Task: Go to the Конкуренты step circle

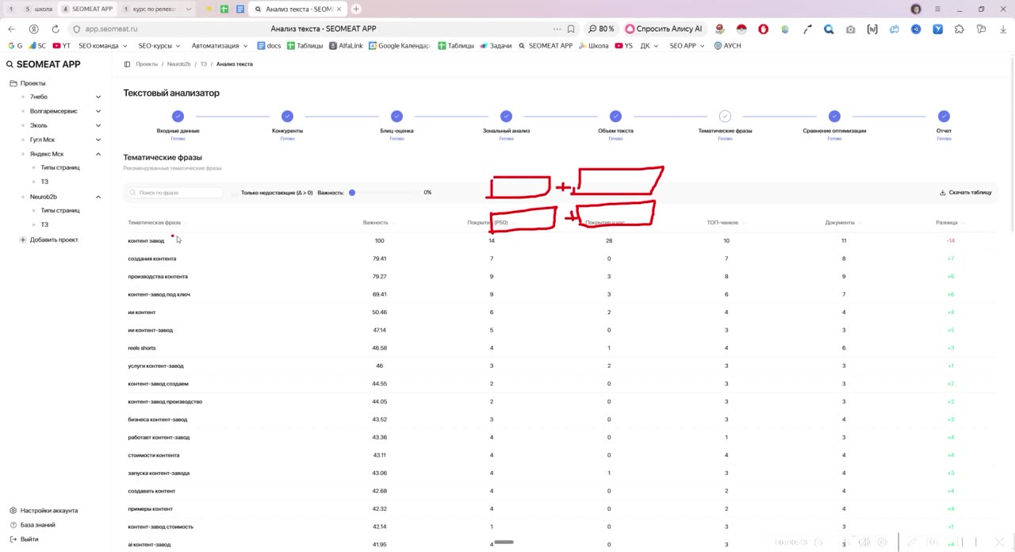Action: pyautogui.click(x=287, y=116)
